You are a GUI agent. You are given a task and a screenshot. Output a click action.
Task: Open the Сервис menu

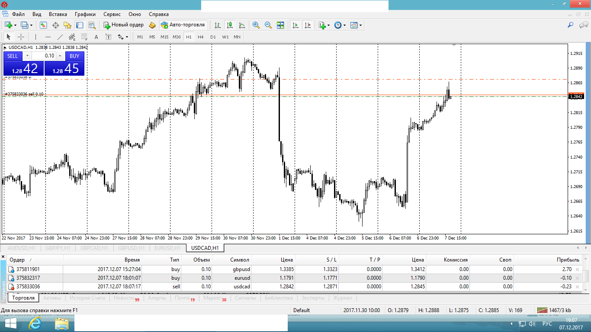pos(112,14)
